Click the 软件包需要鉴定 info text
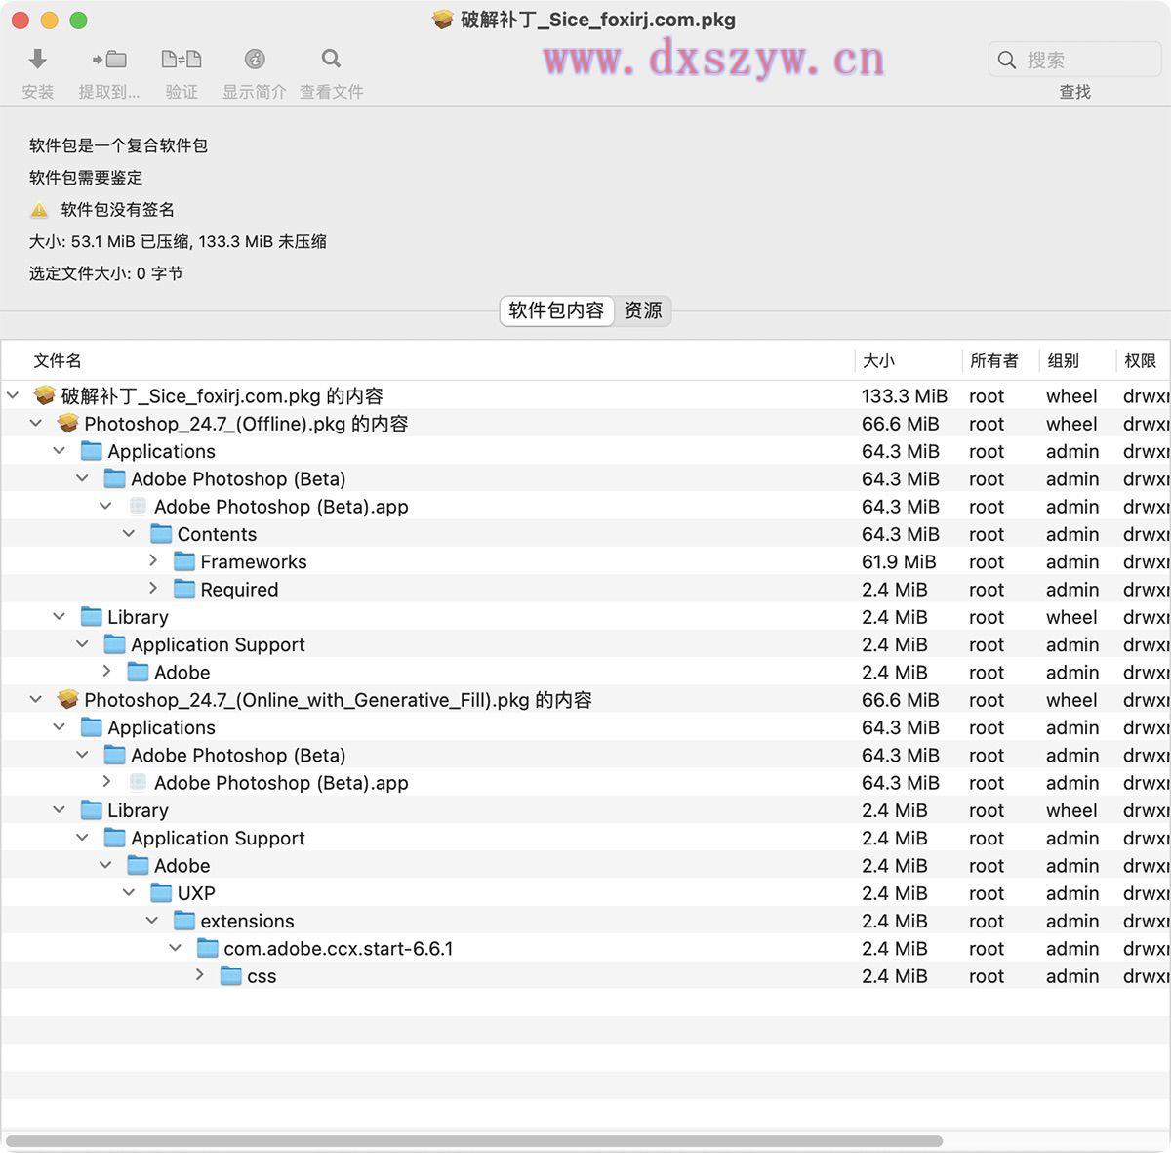1171x1153 pixels. click(86, 178)
